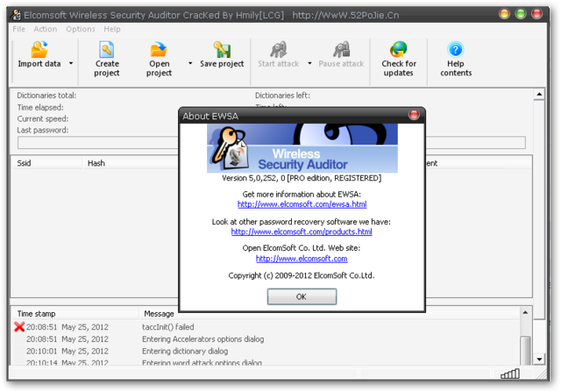561x392 pixels.
Task: Click the green maximize window button
Action: pyautogui.click(x=521, y=14)
